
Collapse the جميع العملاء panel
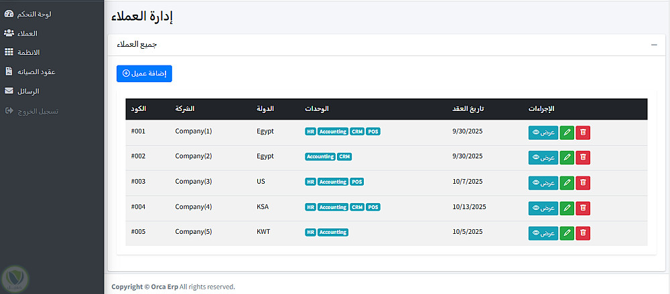click(x=653, y=45)
